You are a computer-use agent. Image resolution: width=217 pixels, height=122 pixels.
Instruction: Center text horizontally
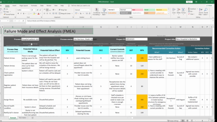tap(47, 14)
